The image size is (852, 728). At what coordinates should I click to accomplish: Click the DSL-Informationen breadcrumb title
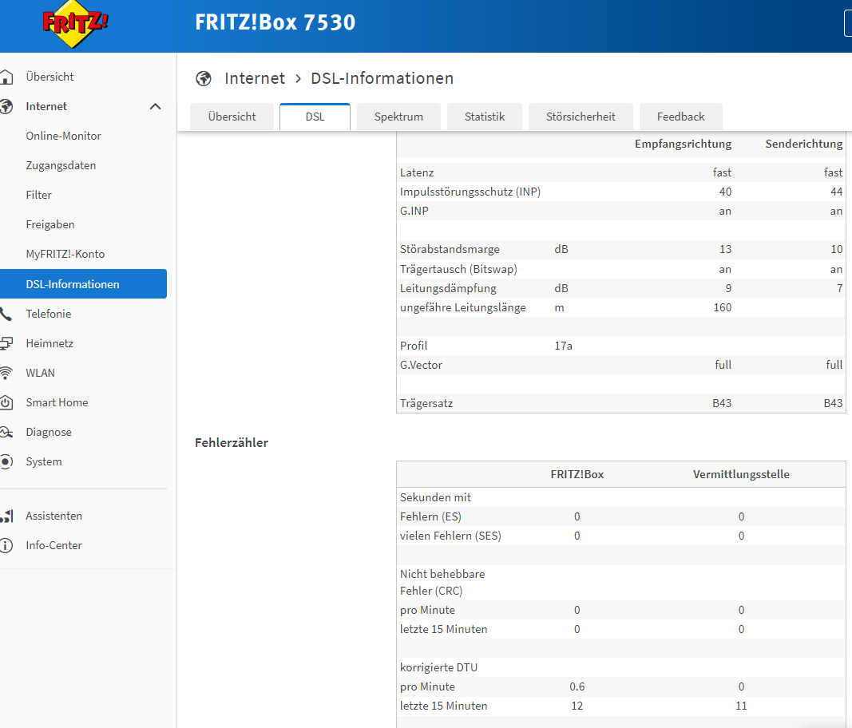pyautogui.click(x=382, y=79)
